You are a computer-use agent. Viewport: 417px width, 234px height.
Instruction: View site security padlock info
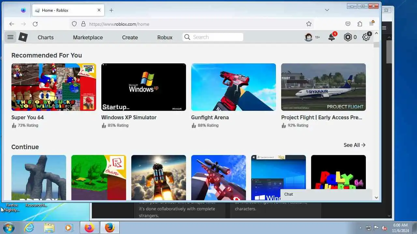tap(83, 24)
